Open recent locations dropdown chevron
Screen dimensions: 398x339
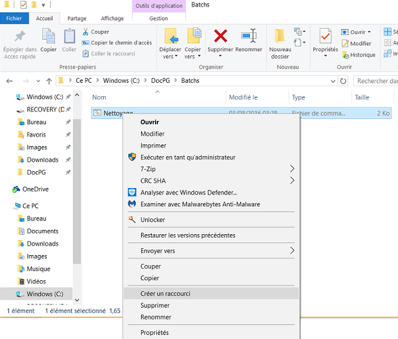pos(38,81)
